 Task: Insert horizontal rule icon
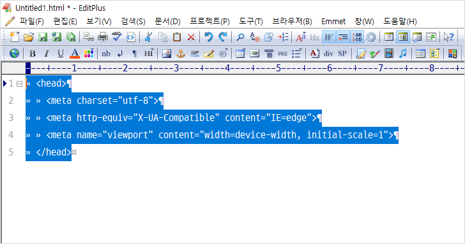click(195, 54)
